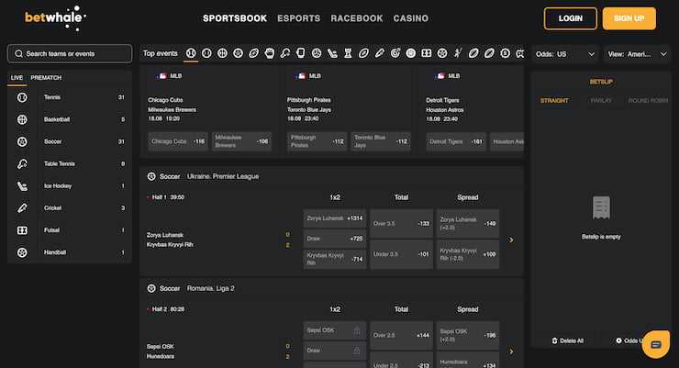Bet on Chicago Cubs -116
The width and height of the screenshot is (679, 368).
[x=178, y=141]
